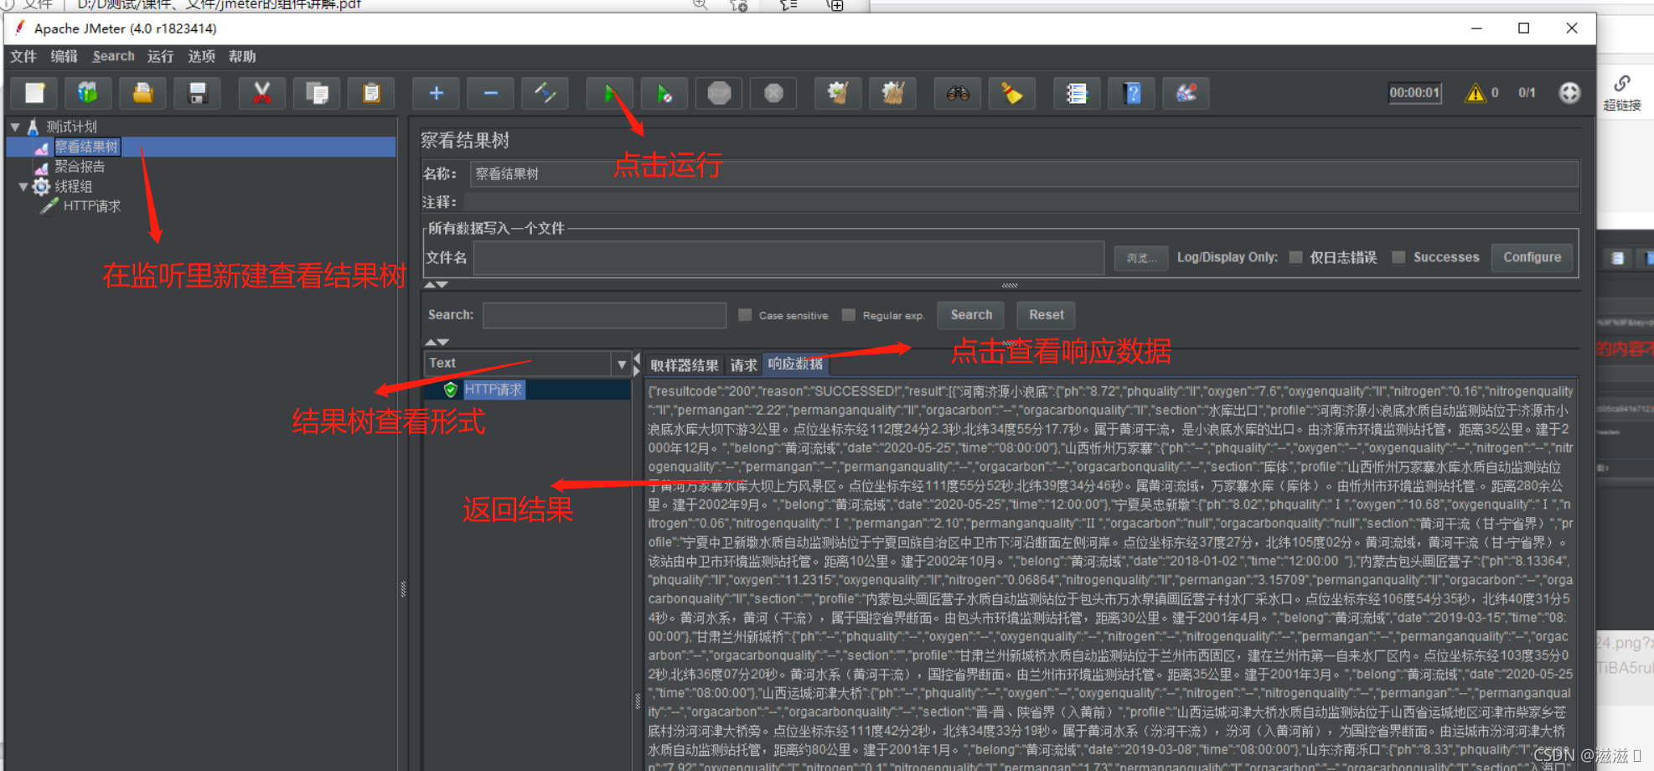Reset search with brush icon

point(1012,93)
